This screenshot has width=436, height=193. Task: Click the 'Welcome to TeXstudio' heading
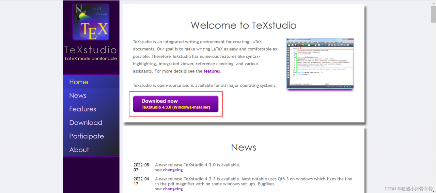pos(244,25)
